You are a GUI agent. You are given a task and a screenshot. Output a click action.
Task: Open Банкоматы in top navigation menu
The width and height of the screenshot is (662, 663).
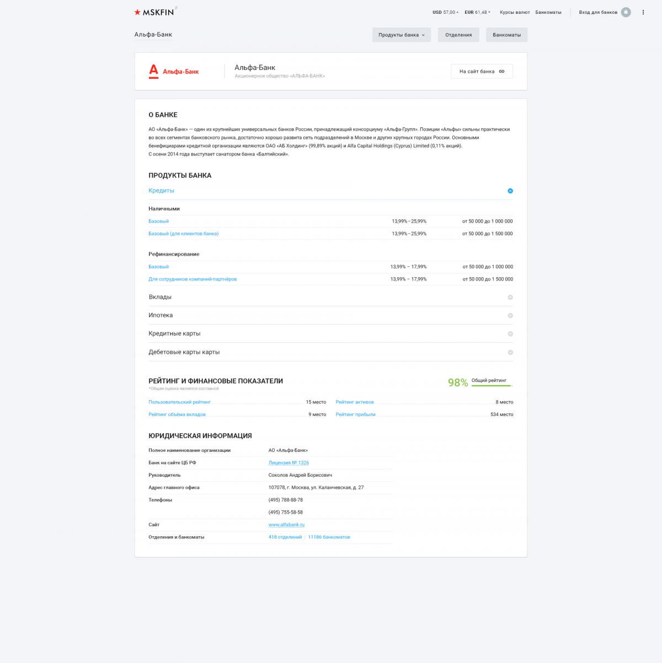(x=548, y=12)
